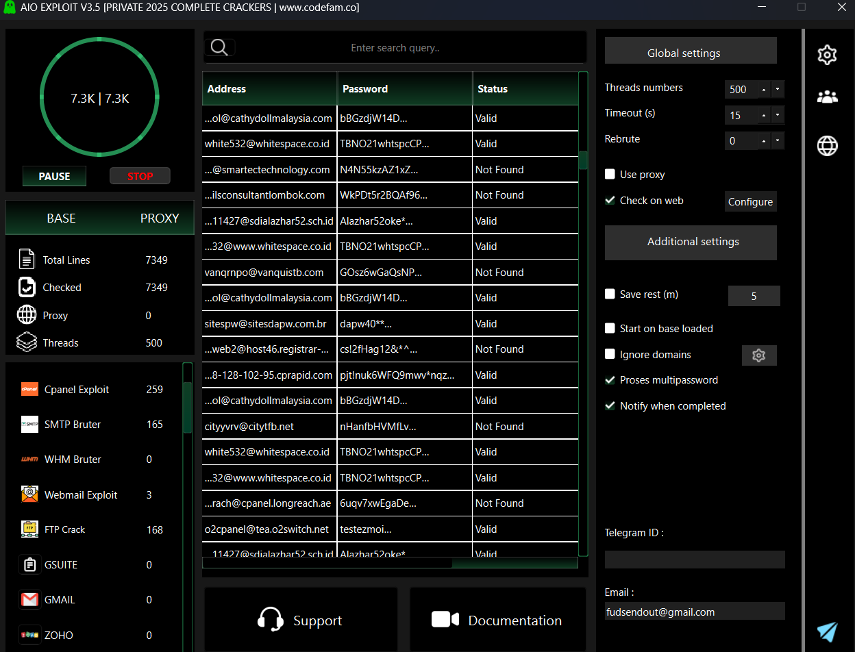The width and height of the screenshot is (855, 652).
Task: Open Ignore domains gear settings button
Action: (758, 355)
